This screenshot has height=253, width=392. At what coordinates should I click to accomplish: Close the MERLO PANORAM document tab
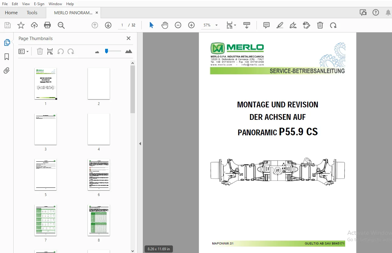click(97, 13)
